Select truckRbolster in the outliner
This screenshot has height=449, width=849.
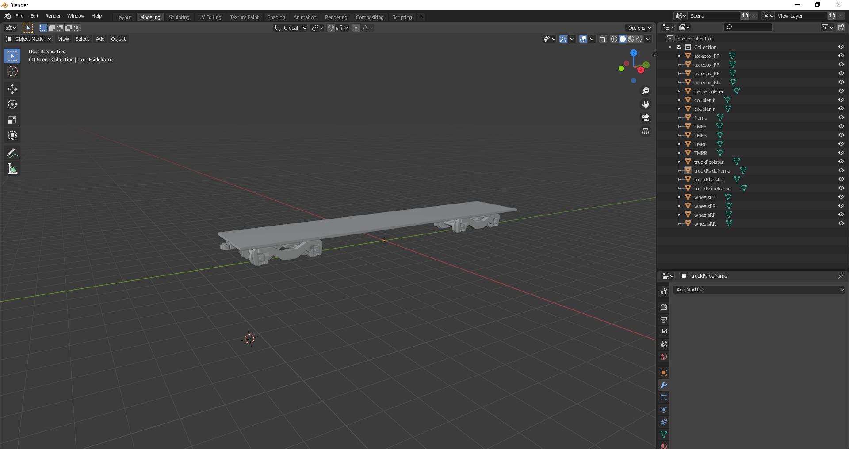pyautogui.click(x=709, y=180)
